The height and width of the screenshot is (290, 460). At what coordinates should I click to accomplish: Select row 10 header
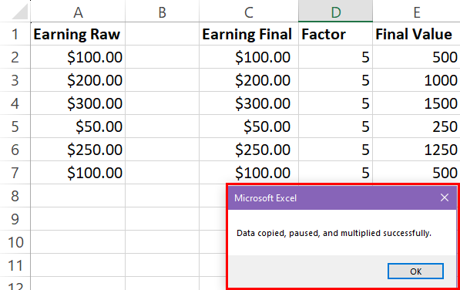[15, 242]
